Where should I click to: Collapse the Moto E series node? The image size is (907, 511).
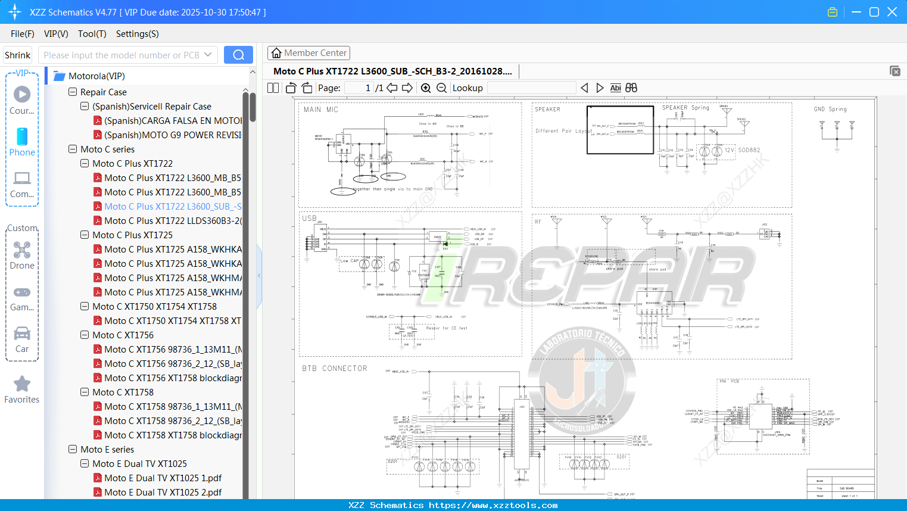point(73,449)
